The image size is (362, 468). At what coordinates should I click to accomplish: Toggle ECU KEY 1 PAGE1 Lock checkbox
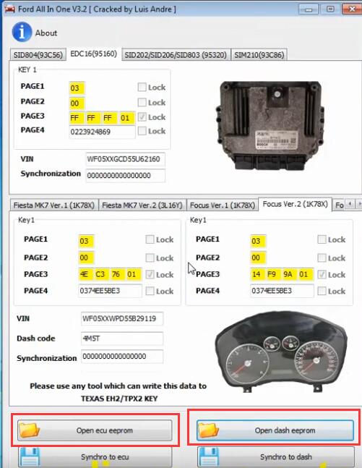point(142,87)
